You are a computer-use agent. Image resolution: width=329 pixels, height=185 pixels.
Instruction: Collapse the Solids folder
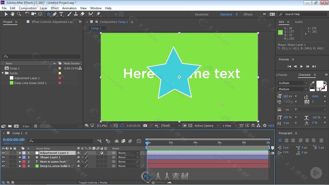click(x=3, y=73)
